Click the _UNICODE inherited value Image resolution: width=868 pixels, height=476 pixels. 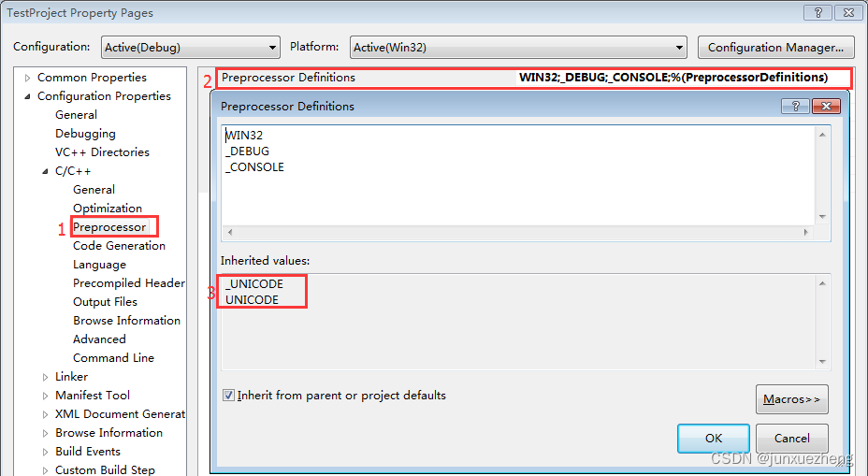[254, 284]
